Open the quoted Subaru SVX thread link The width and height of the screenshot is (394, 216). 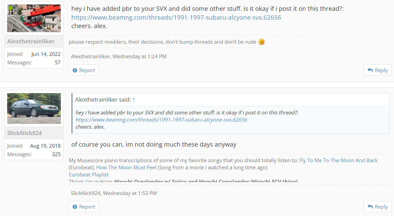tap(161, 120)
